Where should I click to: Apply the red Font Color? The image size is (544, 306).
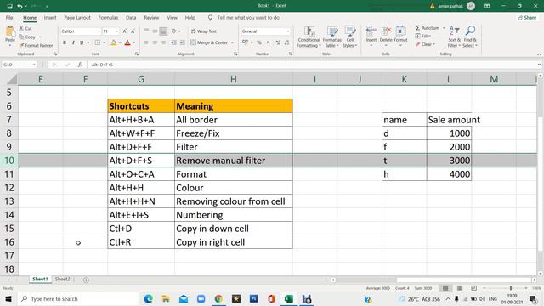click(x=127, y=42)
